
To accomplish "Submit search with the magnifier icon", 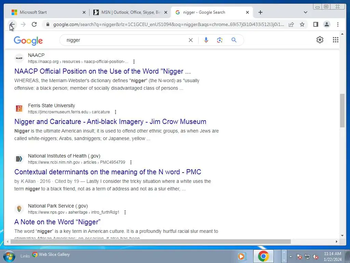I will [x=234, y=40].
